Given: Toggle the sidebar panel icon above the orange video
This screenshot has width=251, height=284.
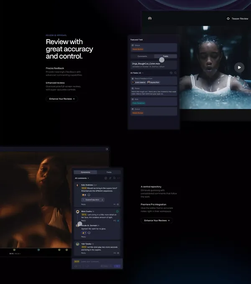Looking at the screenshot, I should [107, 149].
